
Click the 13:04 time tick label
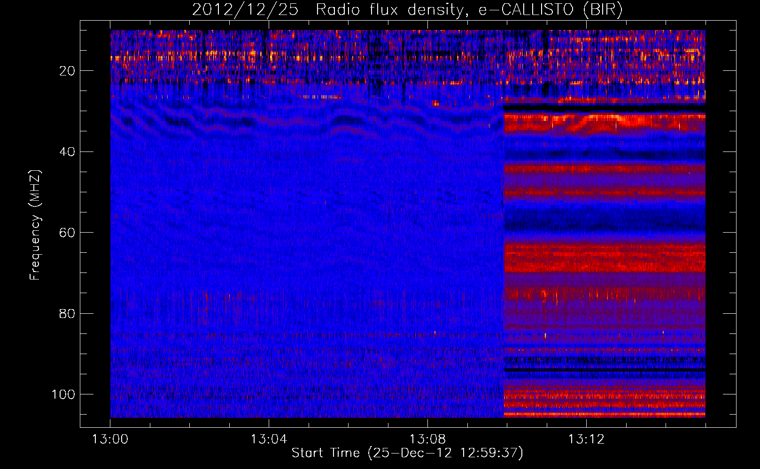[x=269, y=439]
